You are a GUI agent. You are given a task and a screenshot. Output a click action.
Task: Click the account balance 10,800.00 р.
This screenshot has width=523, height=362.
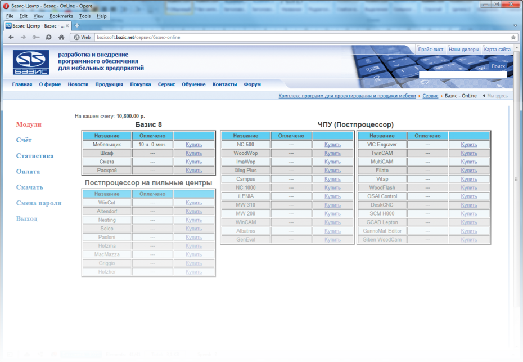click(x=130, y=116)
